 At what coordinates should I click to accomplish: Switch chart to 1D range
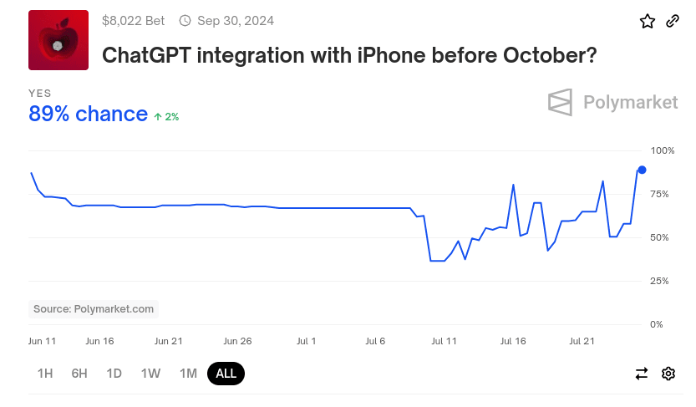[114, 374]
